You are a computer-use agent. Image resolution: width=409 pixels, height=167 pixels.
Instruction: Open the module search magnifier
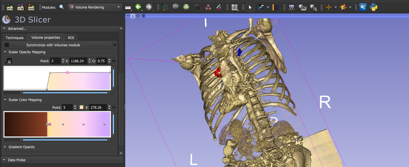click(62, 7)
